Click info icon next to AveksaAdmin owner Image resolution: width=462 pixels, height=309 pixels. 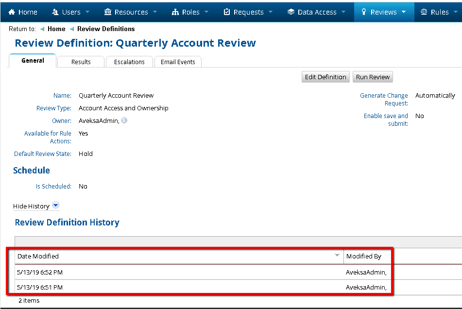pos(124,120)
